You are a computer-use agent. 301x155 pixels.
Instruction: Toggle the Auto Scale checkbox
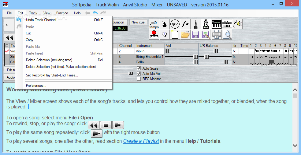coord(139,69)
